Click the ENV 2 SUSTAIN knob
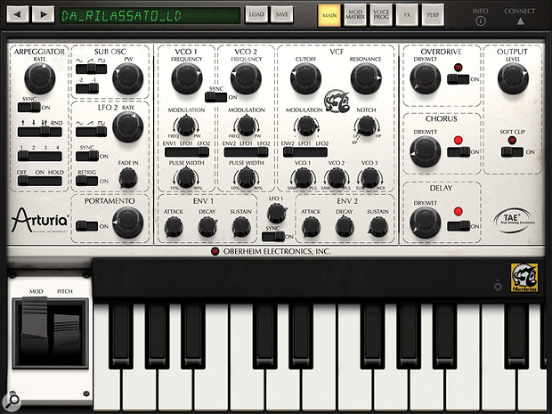Screen dimensions: 552x414 click(377, 227)
